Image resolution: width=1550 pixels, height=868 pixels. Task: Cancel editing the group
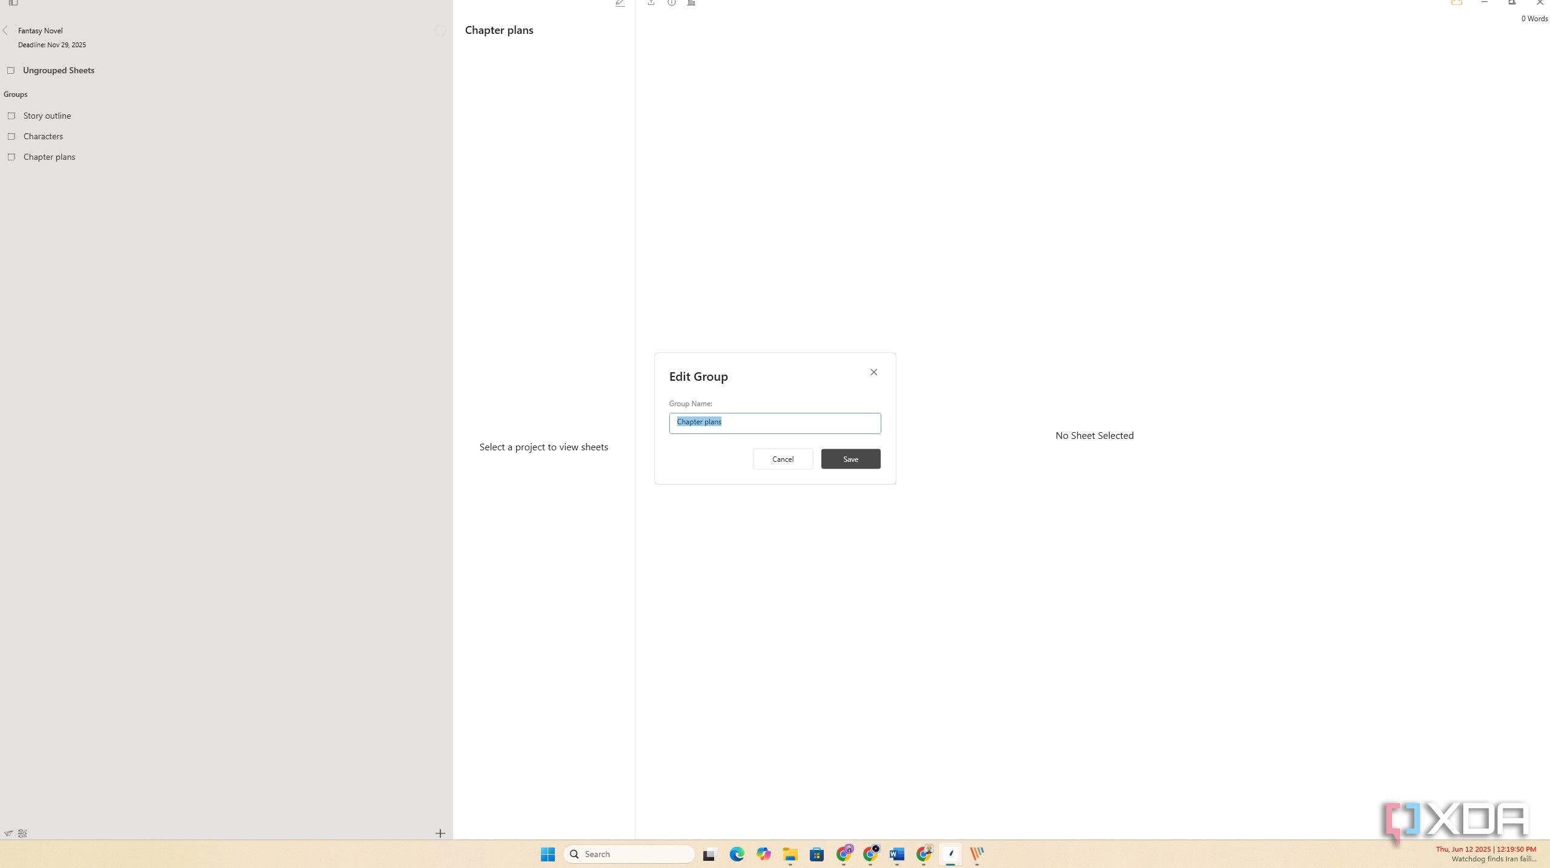[x=783, y=459]
